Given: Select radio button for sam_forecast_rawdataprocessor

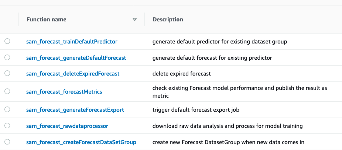Looking at the screenshot, I should pos(7,126).
